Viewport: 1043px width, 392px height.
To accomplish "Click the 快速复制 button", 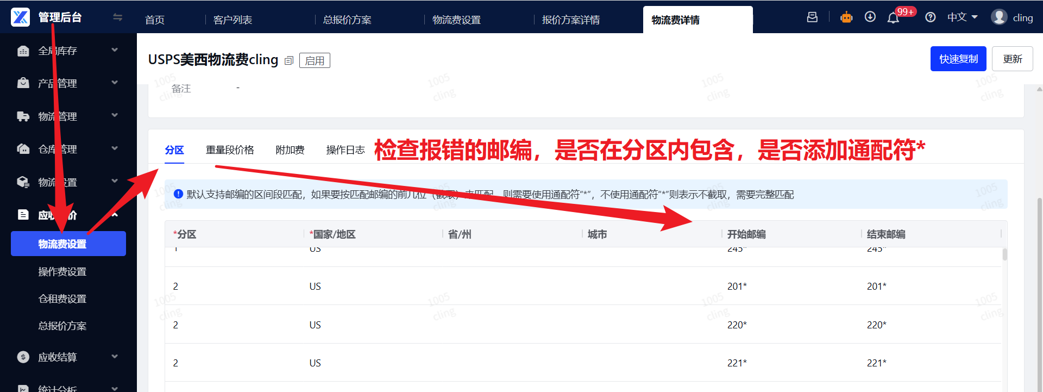I will point(958,59).
